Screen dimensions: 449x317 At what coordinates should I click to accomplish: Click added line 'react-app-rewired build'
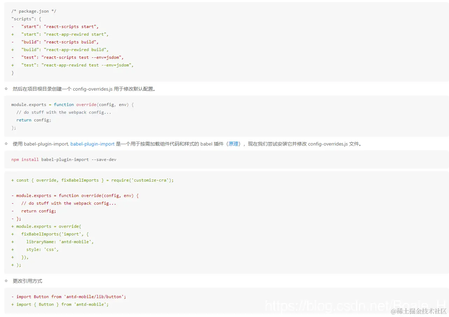tap(60, 50)
